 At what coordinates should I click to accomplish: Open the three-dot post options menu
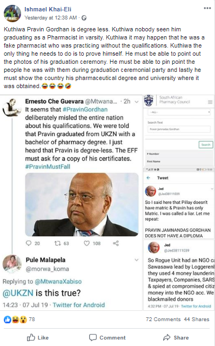(x=207, y=8)
